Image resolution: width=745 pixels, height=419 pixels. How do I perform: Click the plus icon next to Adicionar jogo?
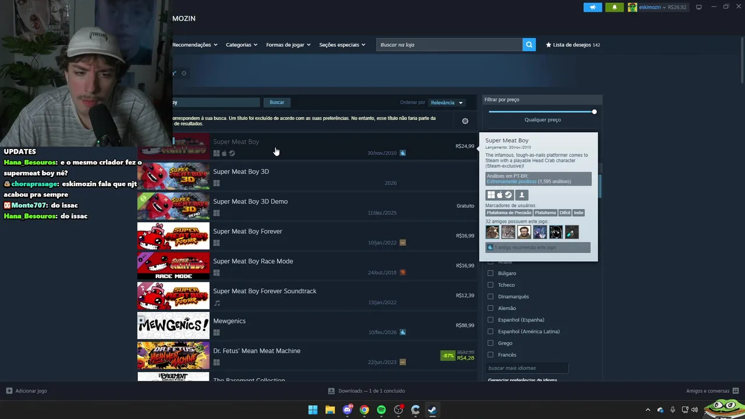tap(9, 391)
